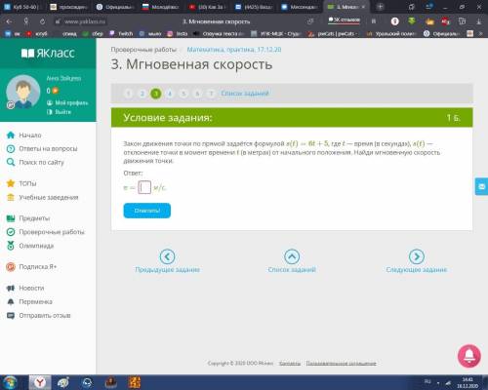Show hidden tray icons arrow
This screenshot has width=488, height=390.
tap(438, 383)
